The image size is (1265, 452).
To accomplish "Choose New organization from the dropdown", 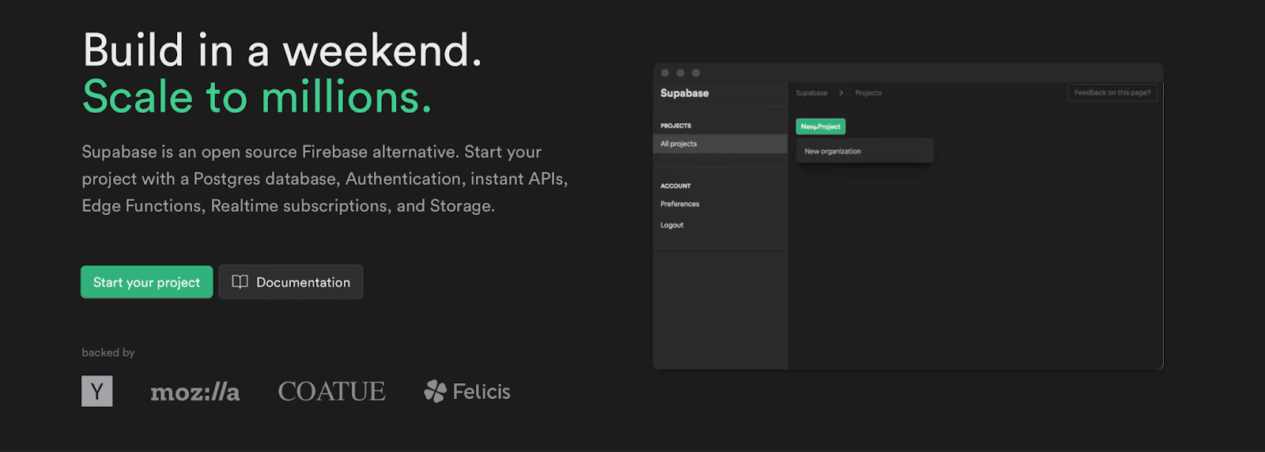I will (833, 151).
